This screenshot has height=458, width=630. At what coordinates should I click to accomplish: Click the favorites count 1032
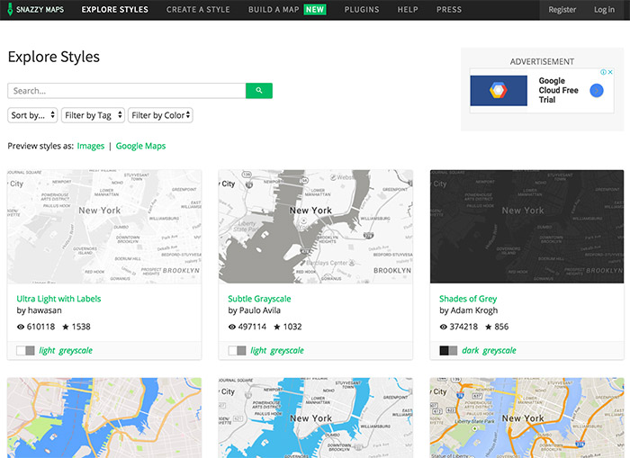tap(292, 327)
